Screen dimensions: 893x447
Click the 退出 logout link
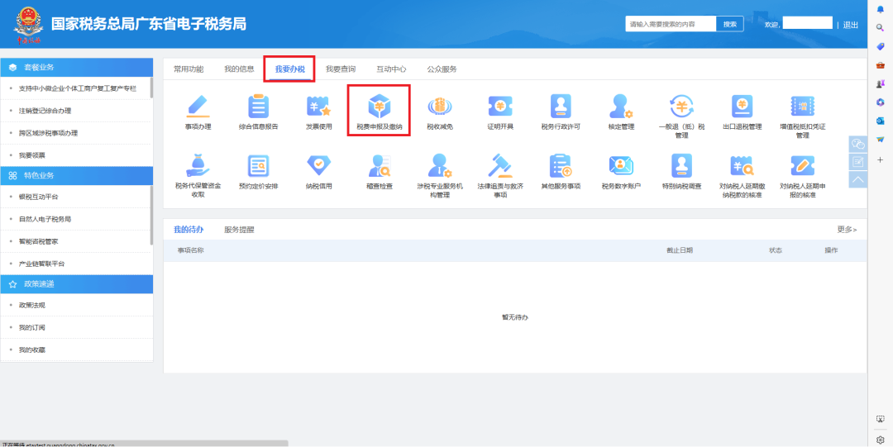click(850, 25)
